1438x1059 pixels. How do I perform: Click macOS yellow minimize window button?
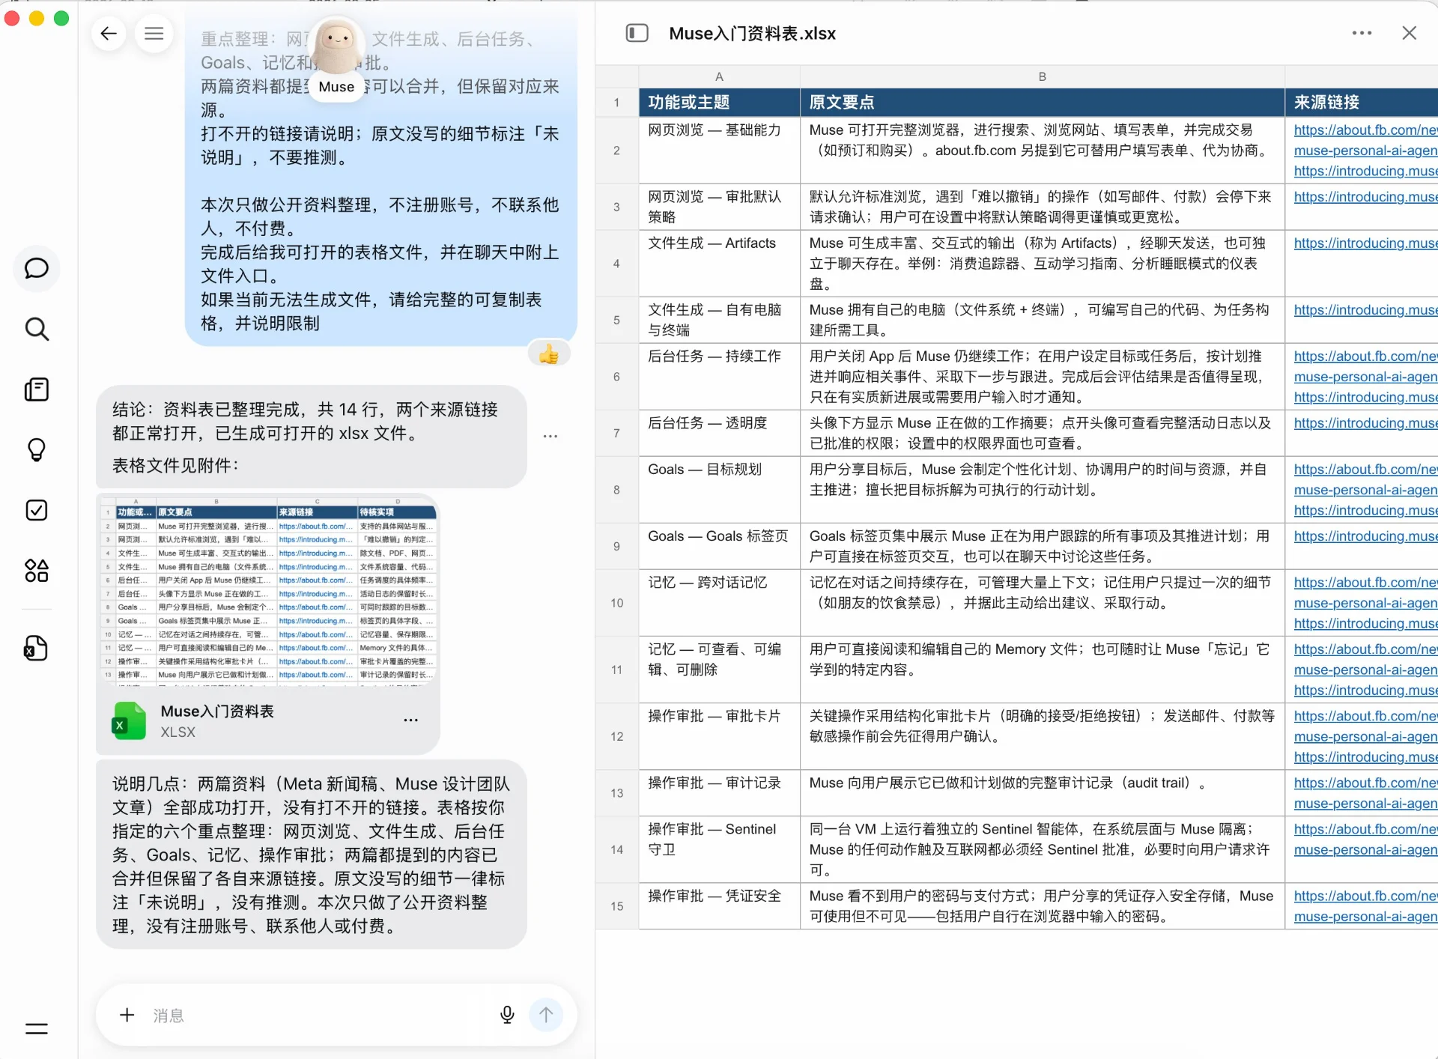point(37,19)
